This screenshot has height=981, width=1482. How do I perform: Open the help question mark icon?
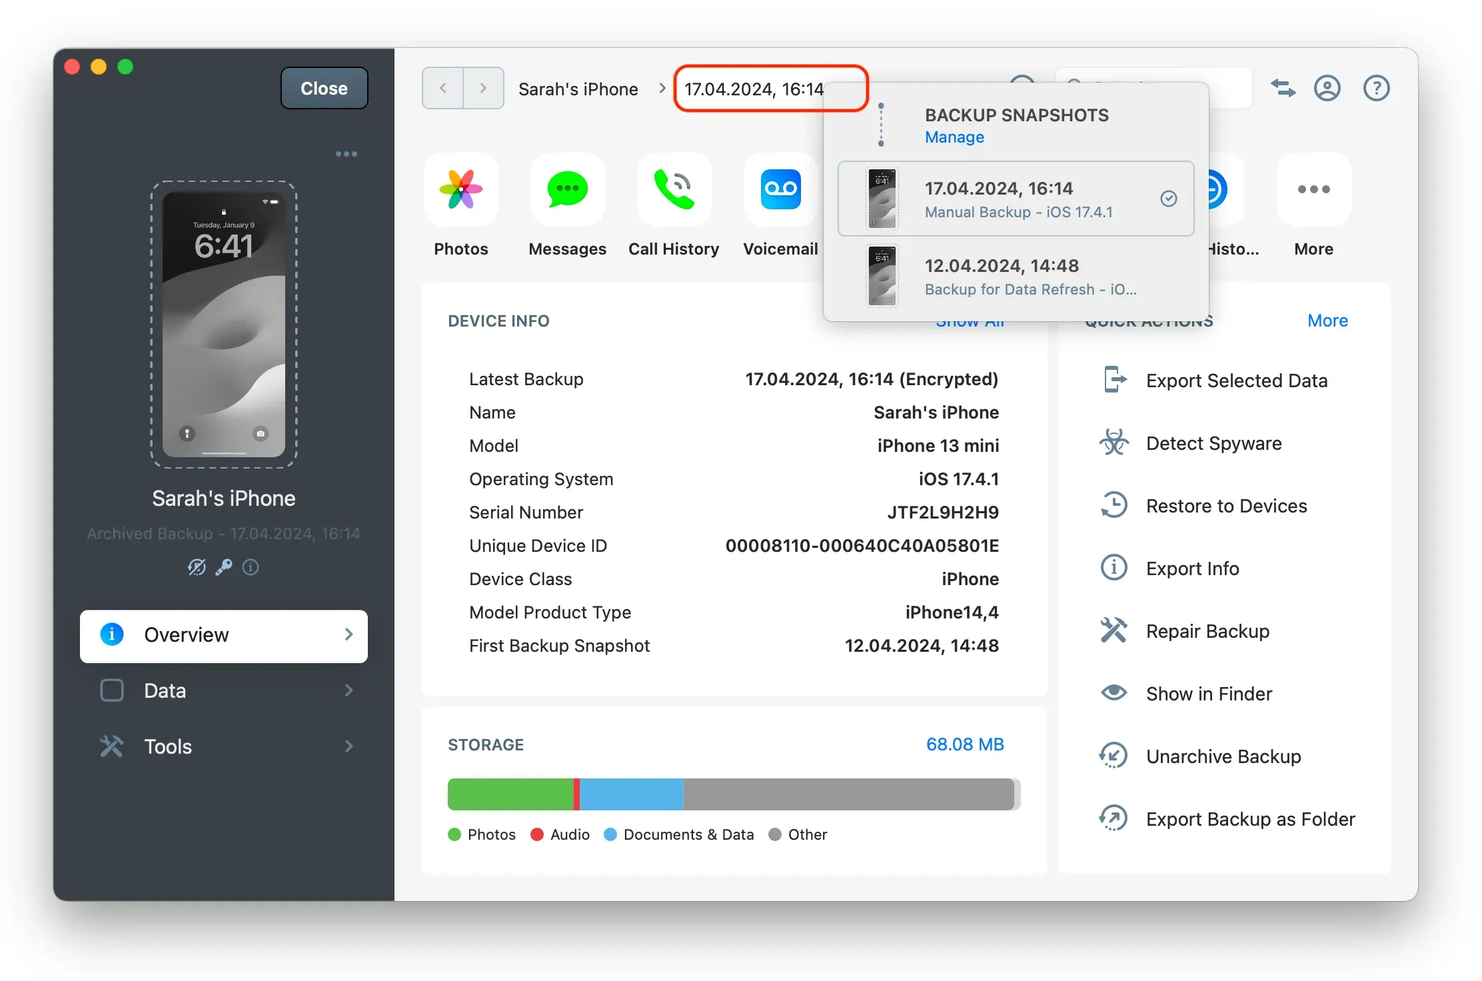[x=1377, y=87]
